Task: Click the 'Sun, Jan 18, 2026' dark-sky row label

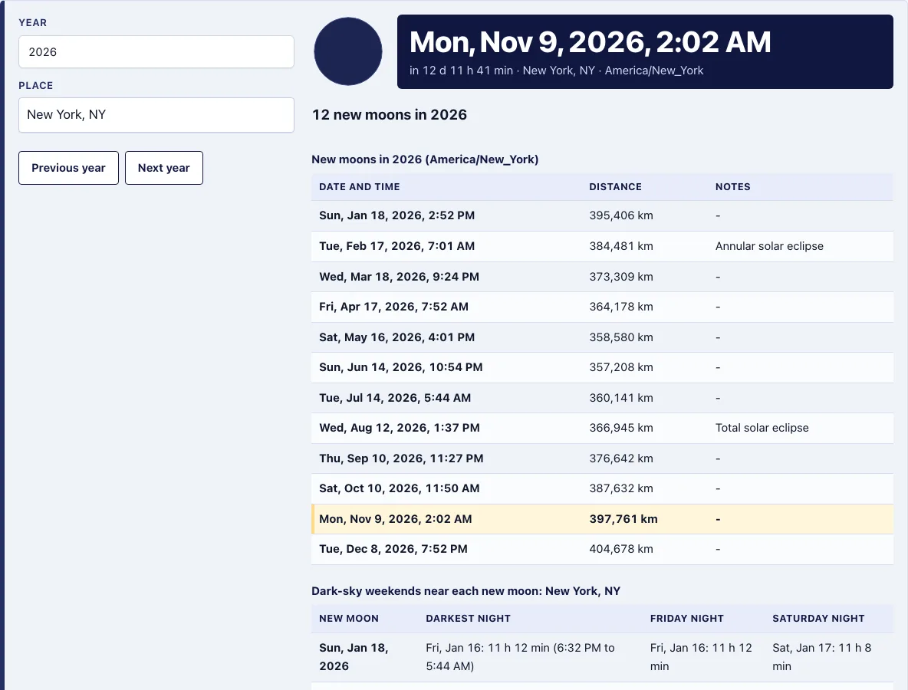Action: click(354, 657)
